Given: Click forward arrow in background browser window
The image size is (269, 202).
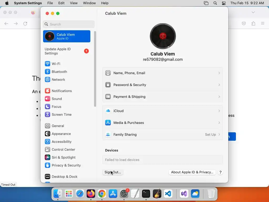Looking at the screenshot, I should 16,24.
